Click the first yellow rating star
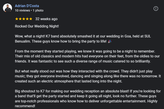The image size is (164, 109). click(17, 19)
